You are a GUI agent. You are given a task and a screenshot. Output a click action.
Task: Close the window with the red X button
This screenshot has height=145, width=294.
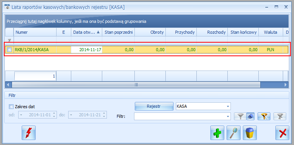pyautogui.click(x=282, y=133)
